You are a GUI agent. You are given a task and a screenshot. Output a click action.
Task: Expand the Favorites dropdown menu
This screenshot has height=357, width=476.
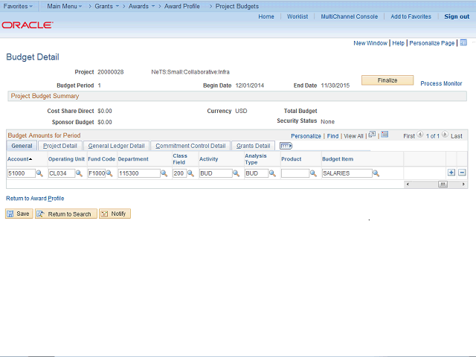(x=18, y=6)
